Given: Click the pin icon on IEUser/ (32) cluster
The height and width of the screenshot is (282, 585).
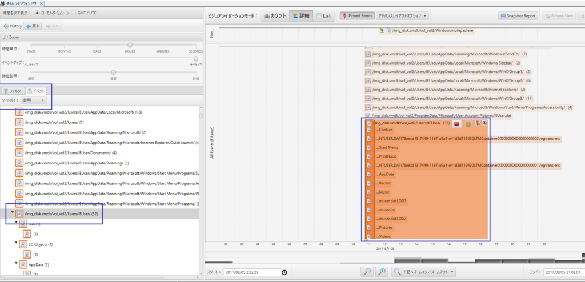Looking at the screenshot, I should click(x=478, y=123).
